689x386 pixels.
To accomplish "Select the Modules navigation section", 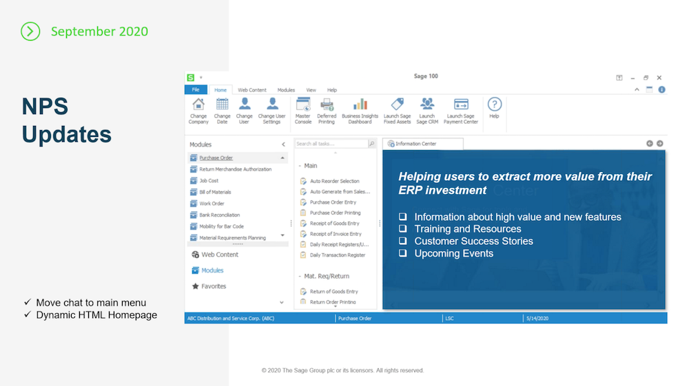I will pyautogui.click(x=208, y=270).
